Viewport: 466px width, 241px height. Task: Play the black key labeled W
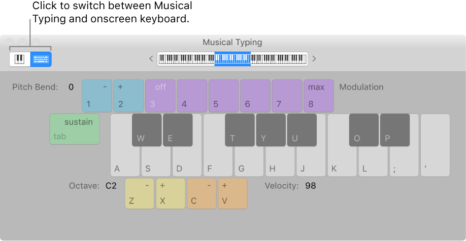click(x=147, y=130)
